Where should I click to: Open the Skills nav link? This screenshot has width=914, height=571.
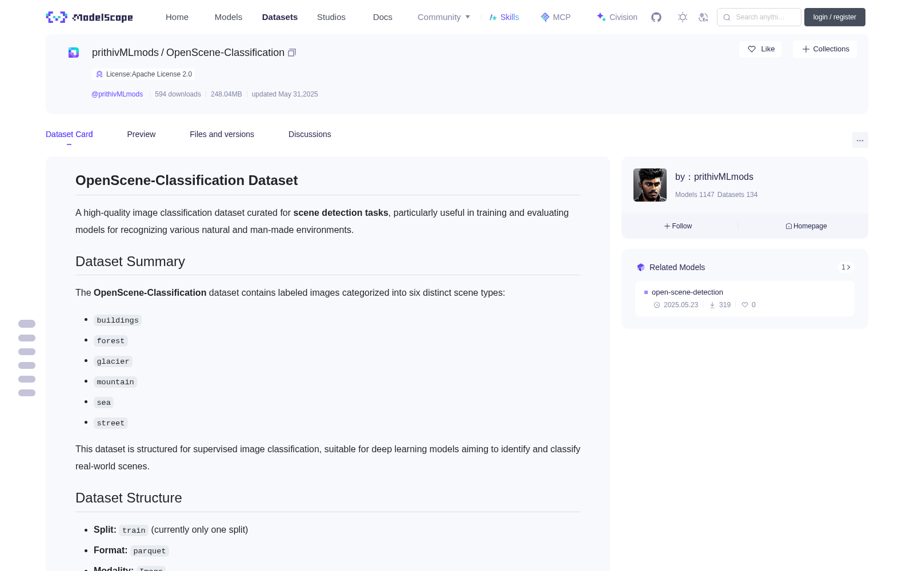click(x=504, y=17)
